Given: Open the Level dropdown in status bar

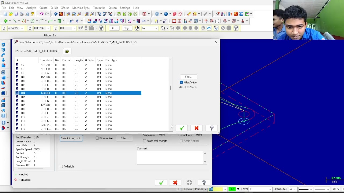Looking at the screenshot, I should tap(270, 189).
